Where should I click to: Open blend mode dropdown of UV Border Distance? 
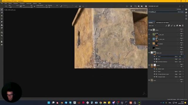(177, 62)
